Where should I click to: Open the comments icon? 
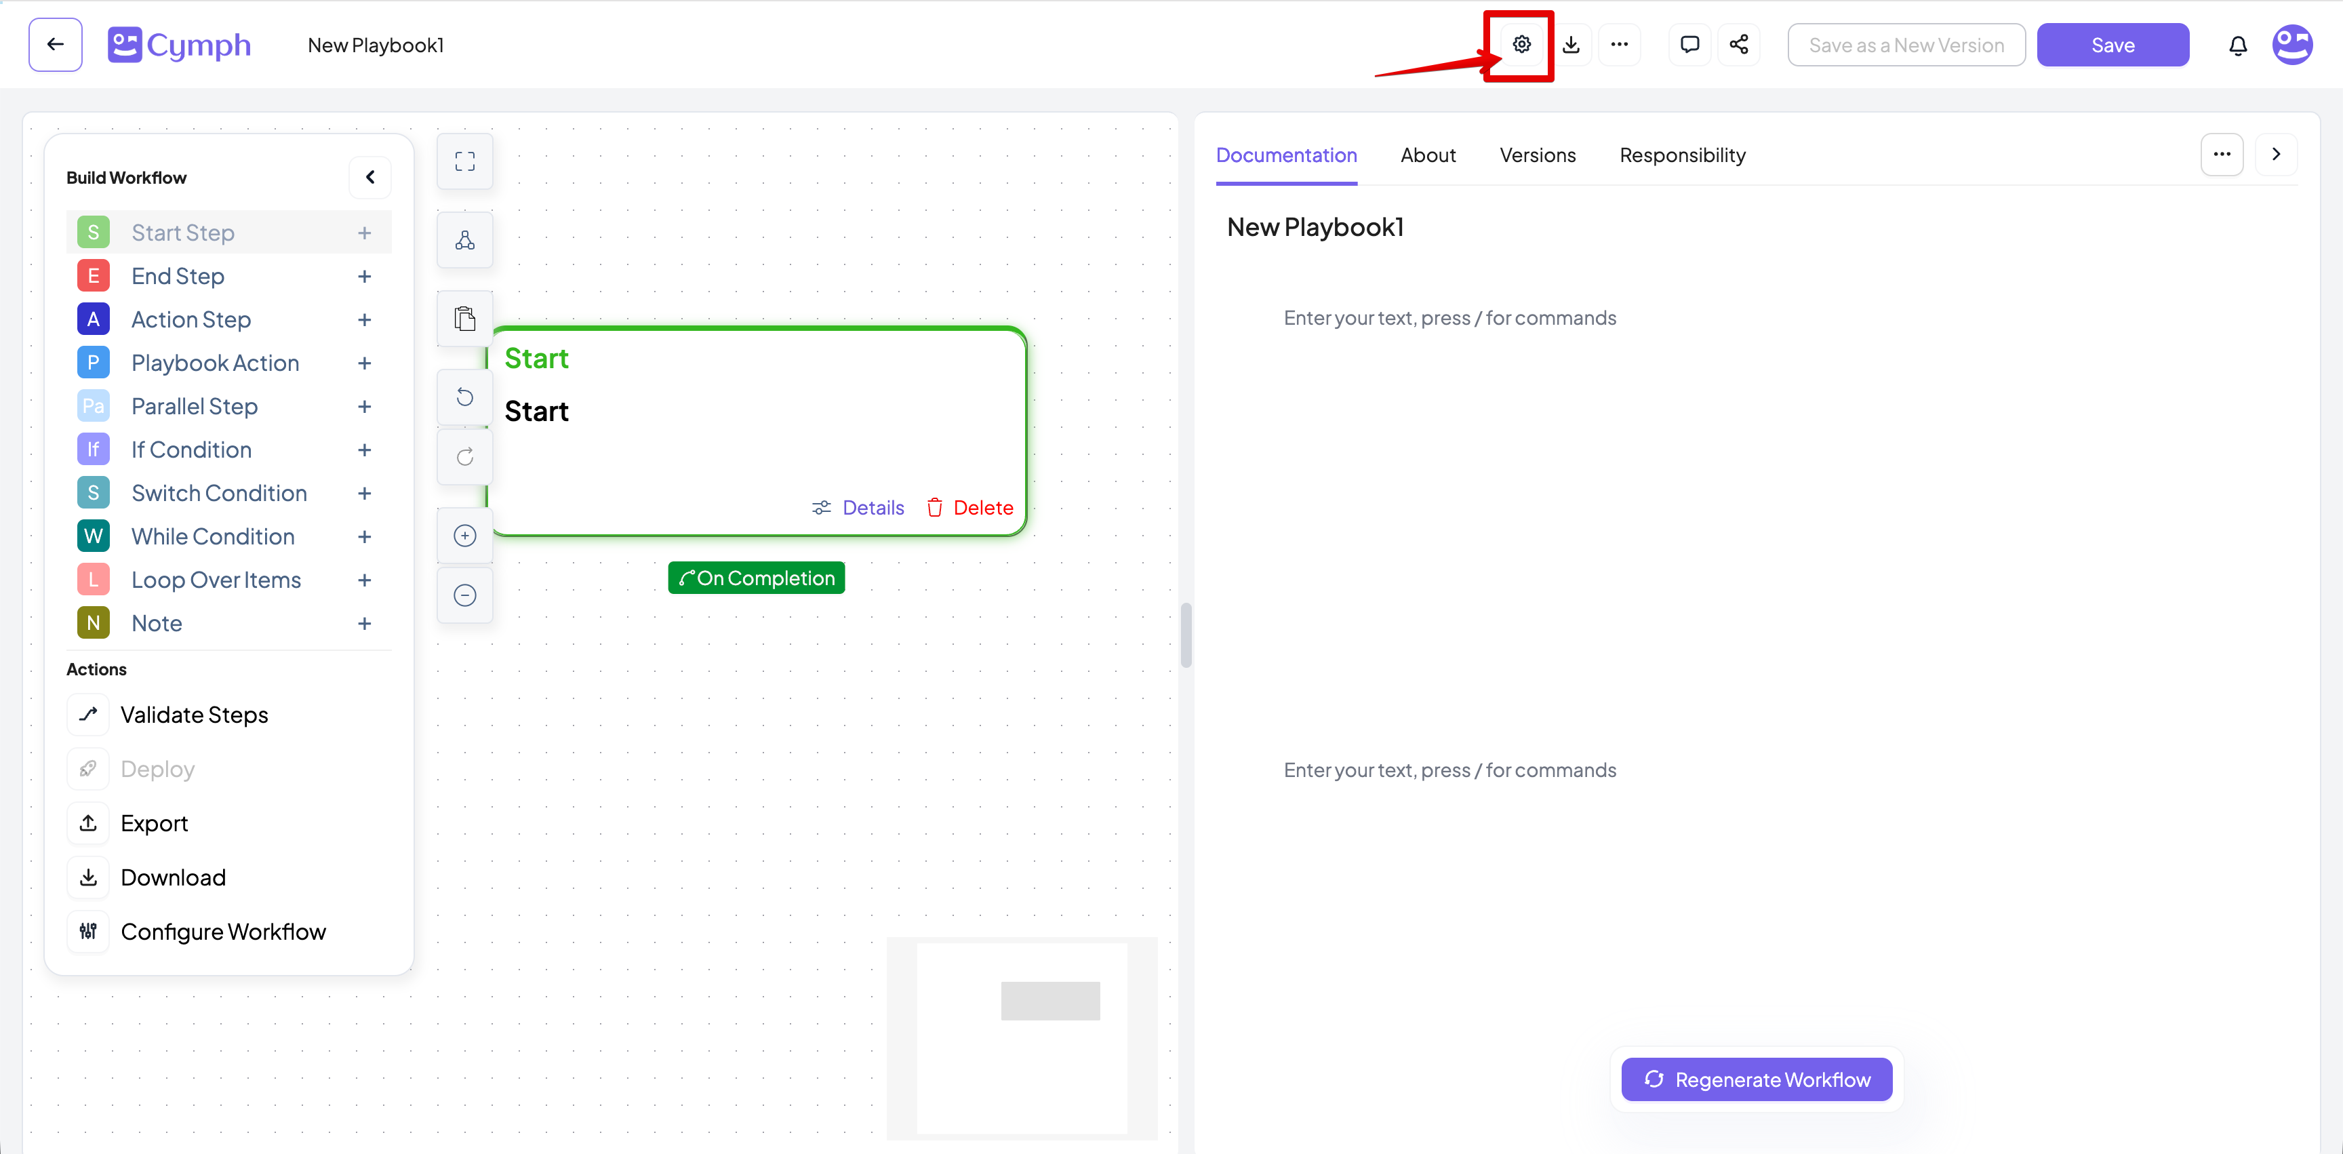click(1689, 43)
